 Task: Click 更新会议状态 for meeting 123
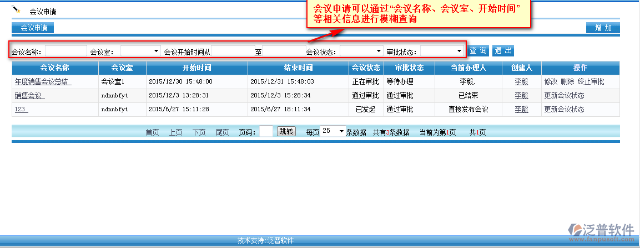coord(564,109)
